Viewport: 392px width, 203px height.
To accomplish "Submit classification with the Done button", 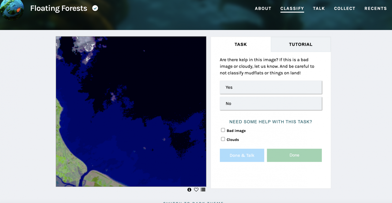I will [294, 155].
